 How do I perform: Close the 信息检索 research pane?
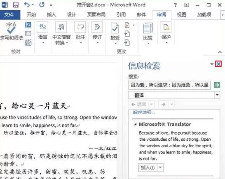(x=218, y=64)
